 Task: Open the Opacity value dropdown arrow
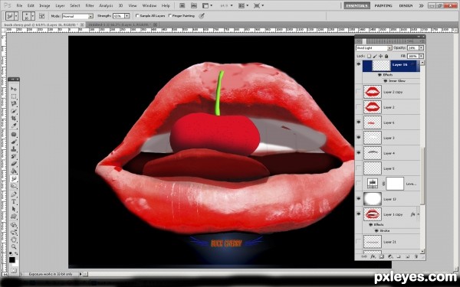[x=421, y=47]
